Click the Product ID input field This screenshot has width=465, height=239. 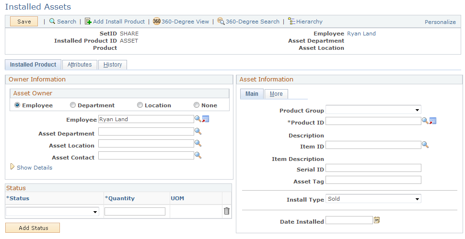coord(373,121)
